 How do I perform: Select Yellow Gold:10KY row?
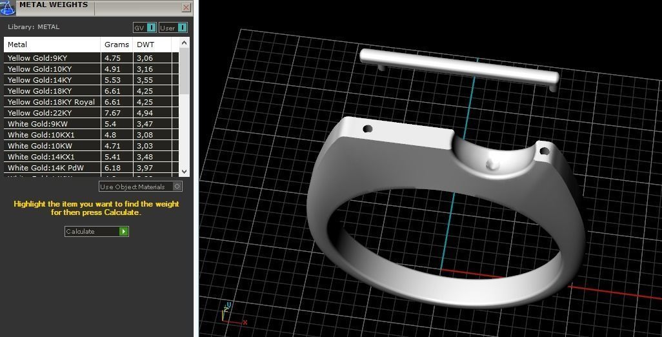pos(91,69)
